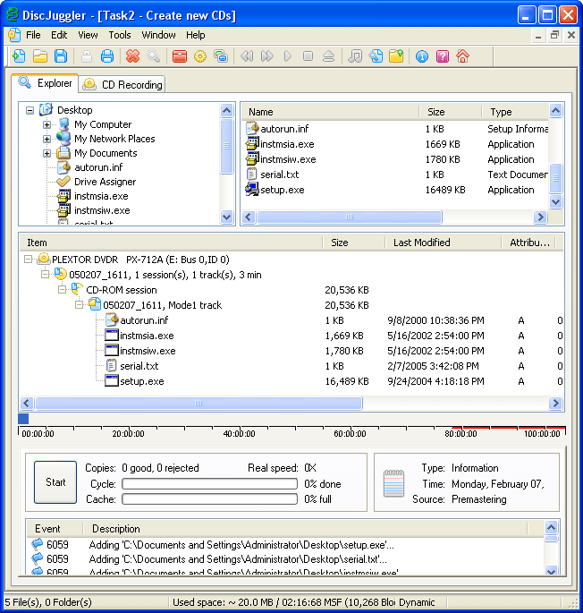This screenshot has height=613, width=583.
Task: Click the red X delete toolbar icon
Action: [x=133, y=56]
